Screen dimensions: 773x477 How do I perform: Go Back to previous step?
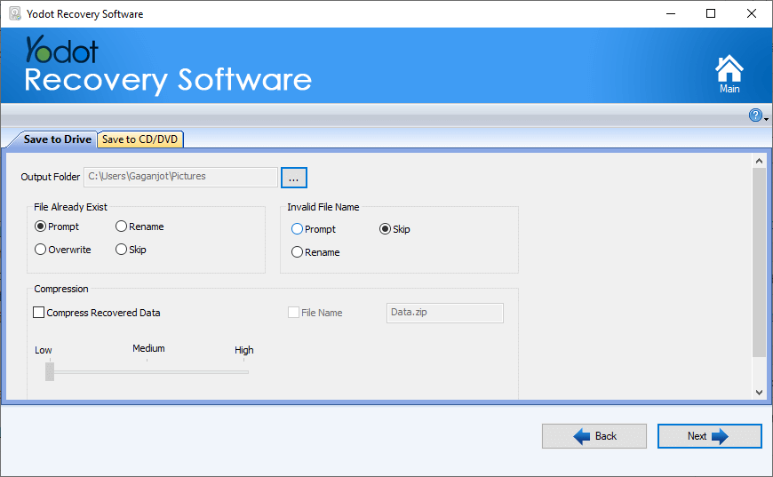(x=594, y=436)
